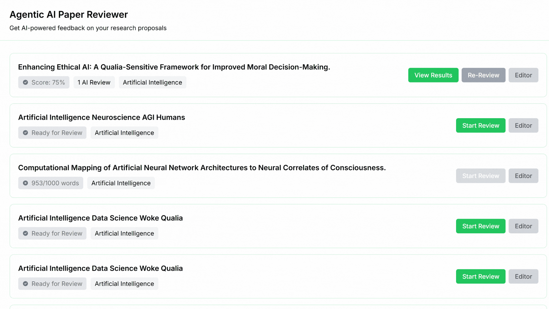Click the Enhancing Ethical AI paper title
Screen dimensions: 549x309
coord(174,67)
